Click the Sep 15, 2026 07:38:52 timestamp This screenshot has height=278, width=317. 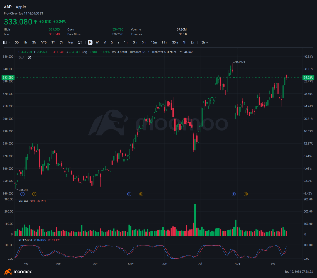(x=298, y=271)
